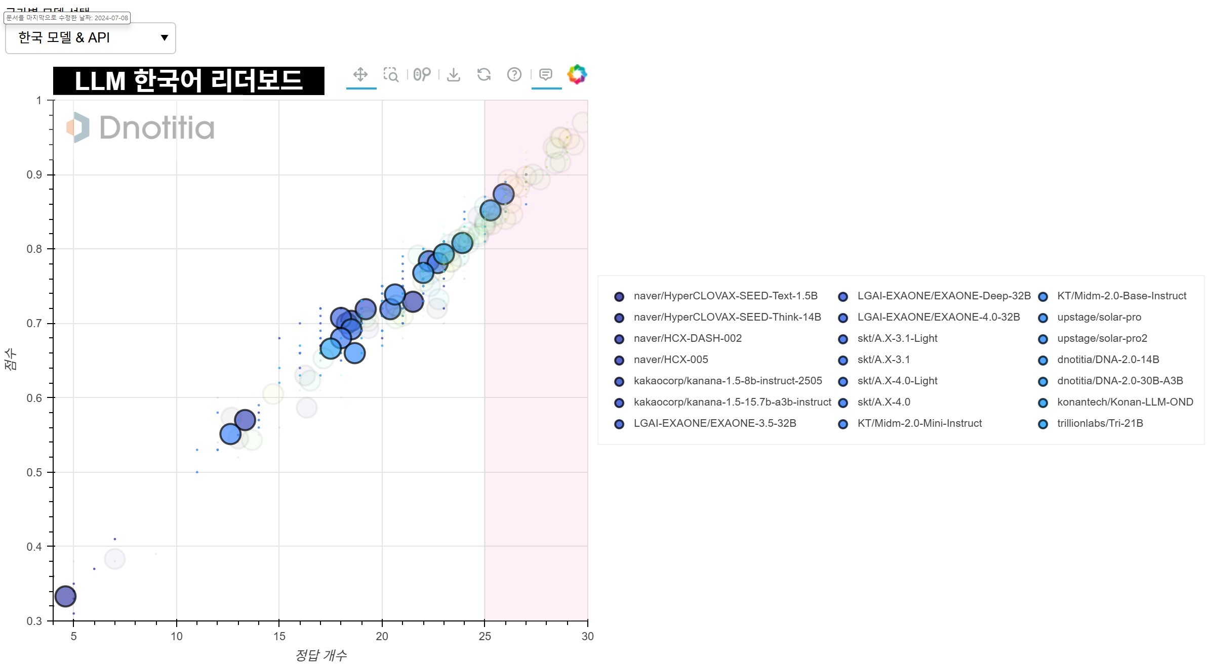Click the dropdown arrow of model selector
The image size is (1209, 670).
tap(164, 38)
